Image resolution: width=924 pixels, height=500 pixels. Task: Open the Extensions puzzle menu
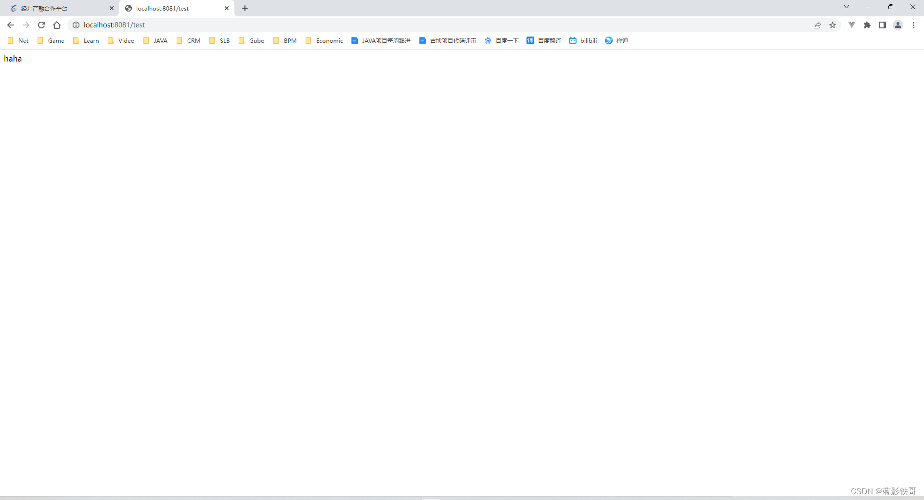(867, 25)
